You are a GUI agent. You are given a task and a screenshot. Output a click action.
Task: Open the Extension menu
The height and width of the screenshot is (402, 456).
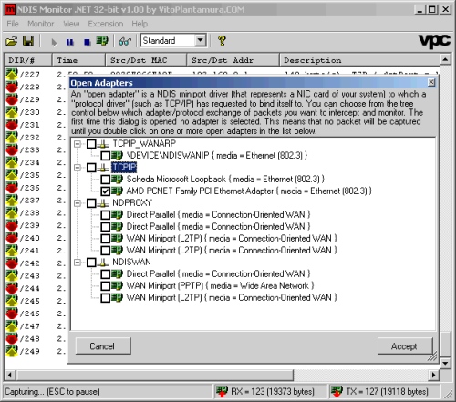point(106,24)
